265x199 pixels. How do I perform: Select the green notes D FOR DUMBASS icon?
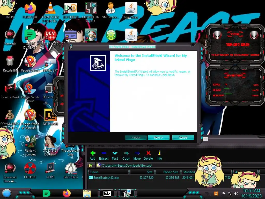tap(30, 39)
